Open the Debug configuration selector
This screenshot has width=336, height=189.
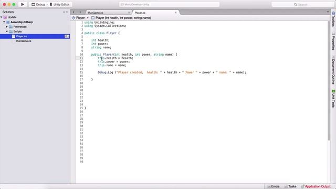tap(38, 5)
